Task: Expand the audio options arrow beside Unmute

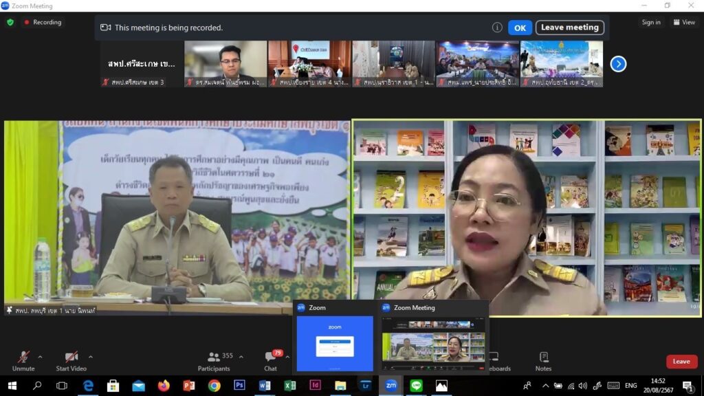Action: pos(40,357)
